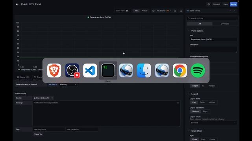Select Fill display mode
The height and width of the screenshot is (141, 252).
(x=136, y=11)
